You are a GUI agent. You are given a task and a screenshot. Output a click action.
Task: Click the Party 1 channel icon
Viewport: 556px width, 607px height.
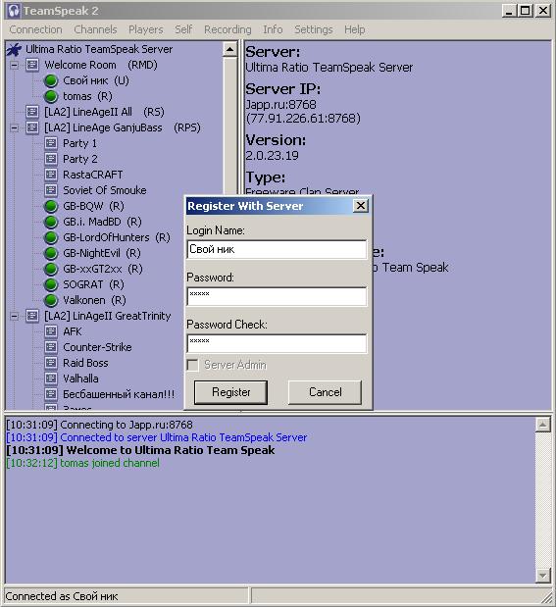[51, 143]
